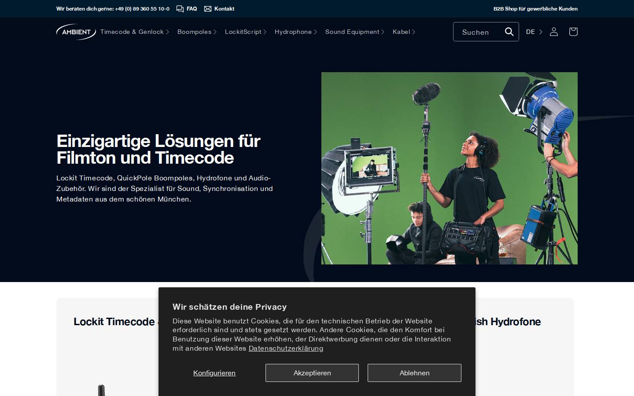Expand the LockitScript menu

tap(246, 32)
